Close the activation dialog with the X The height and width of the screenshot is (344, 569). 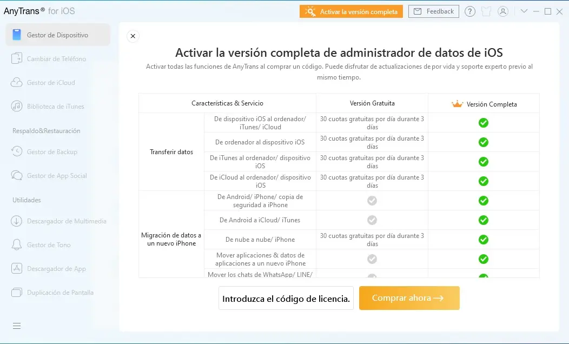(x=133, y=36)
